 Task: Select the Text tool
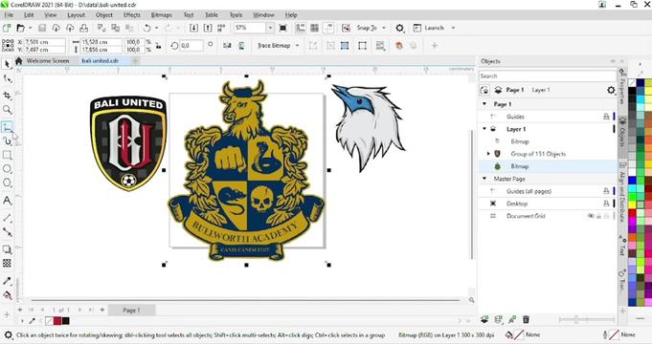7,201
